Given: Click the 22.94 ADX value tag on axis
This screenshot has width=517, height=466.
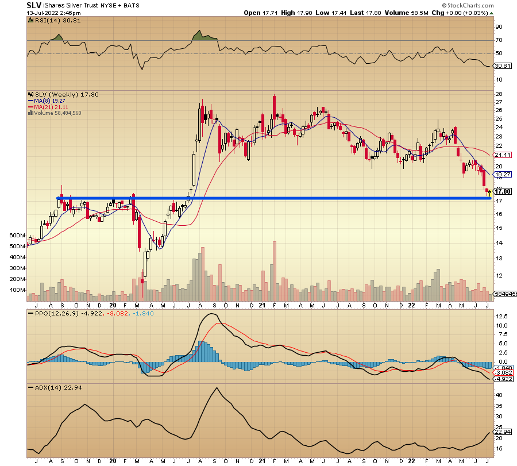Looking at the screenshot, I should [x=503, y=432].
